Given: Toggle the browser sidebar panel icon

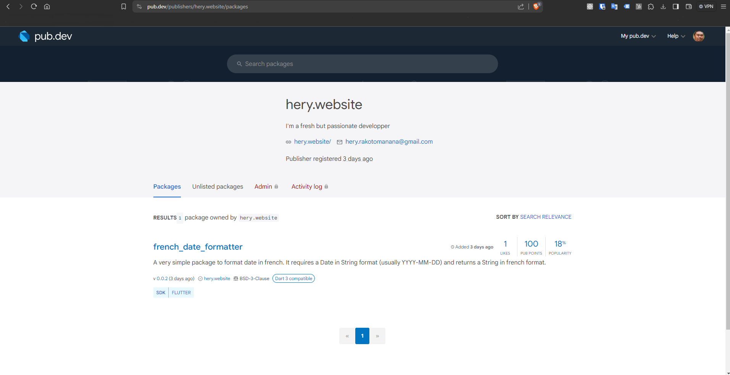Looking at the screenshot, I should (676, 6).
